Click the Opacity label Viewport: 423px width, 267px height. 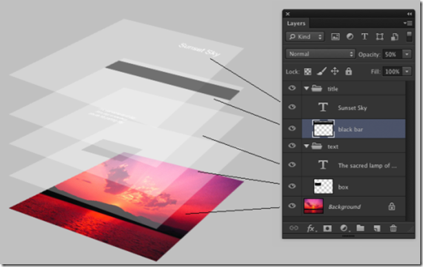(x=369, y=54)
